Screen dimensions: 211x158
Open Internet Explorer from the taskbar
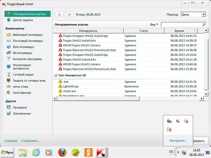click(36, 152)
